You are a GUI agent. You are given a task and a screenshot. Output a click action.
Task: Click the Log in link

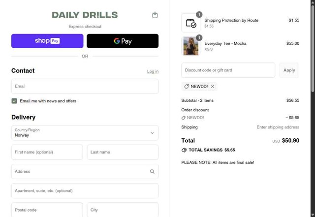(153, 71)
